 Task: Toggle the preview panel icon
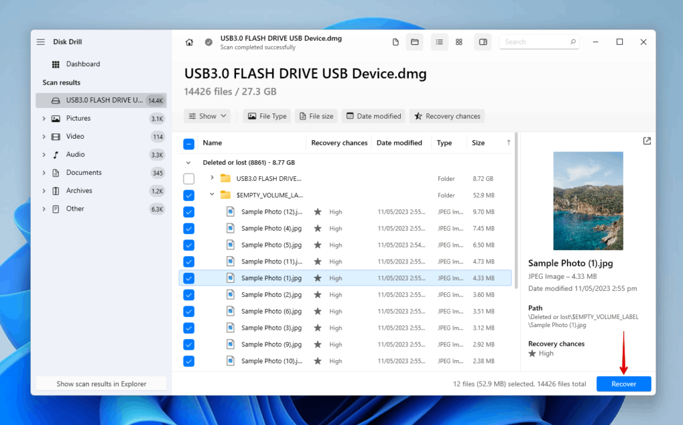click(482, 41)
